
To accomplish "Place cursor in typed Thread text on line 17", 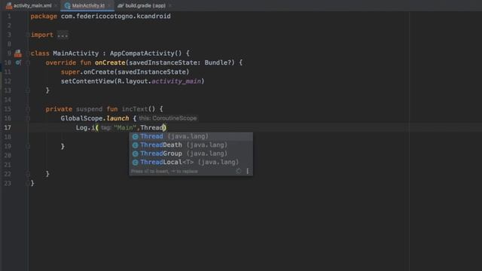I will 152,128.
